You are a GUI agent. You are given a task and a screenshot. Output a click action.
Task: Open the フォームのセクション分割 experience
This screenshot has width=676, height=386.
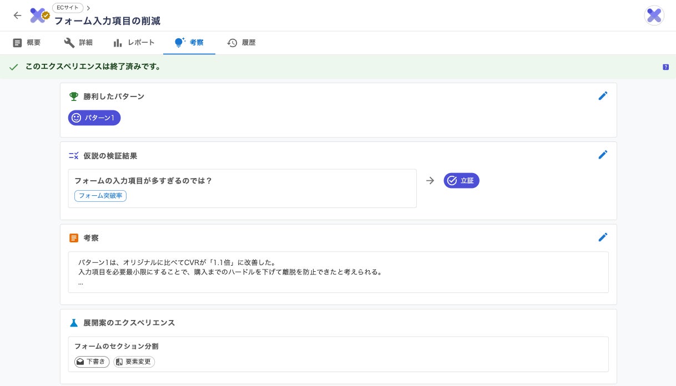338,354
